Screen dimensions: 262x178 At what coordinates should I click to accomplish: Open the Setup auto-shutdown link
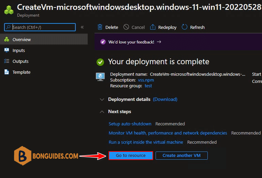click(x=130, y=124)
